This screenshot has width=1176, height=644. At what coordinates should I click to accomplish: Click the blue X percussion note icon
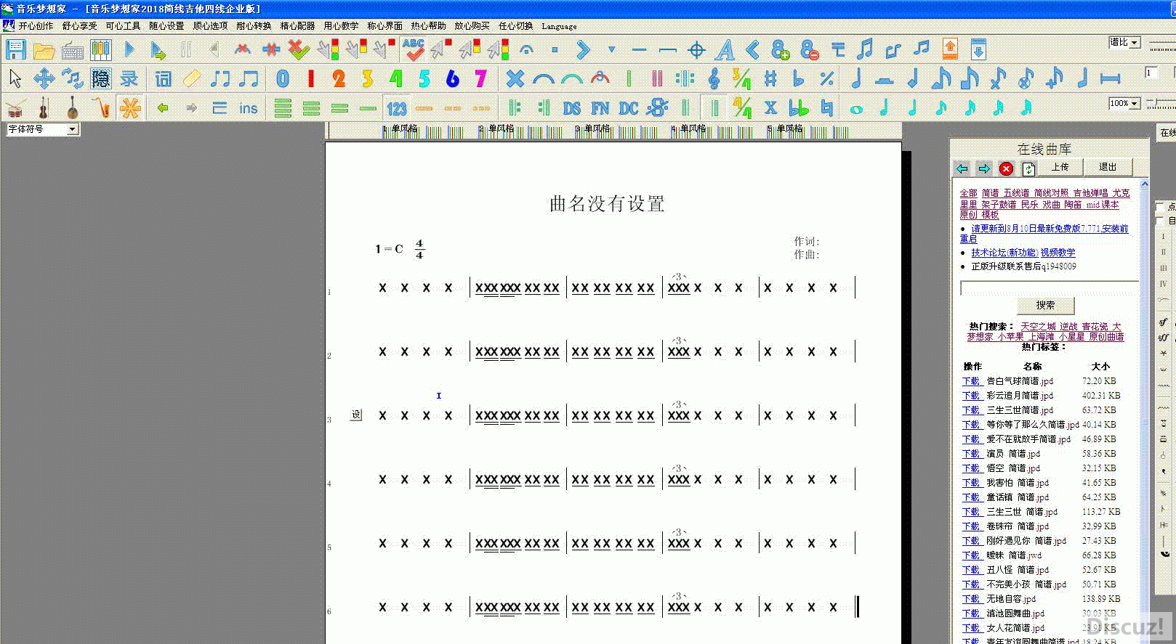pos(515,78)
